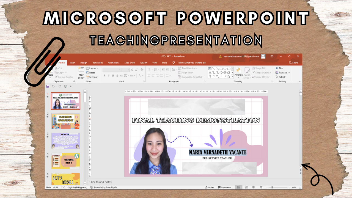352x198 pixels.
Task: Undo the last action
Action: pyautogui.click(x=53, y=86)
